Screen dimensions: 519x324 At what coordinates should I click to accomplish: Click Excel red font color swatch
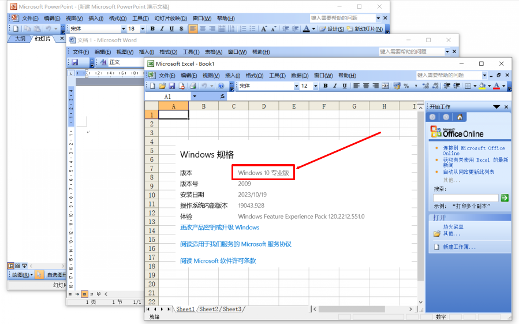point(496,86)
